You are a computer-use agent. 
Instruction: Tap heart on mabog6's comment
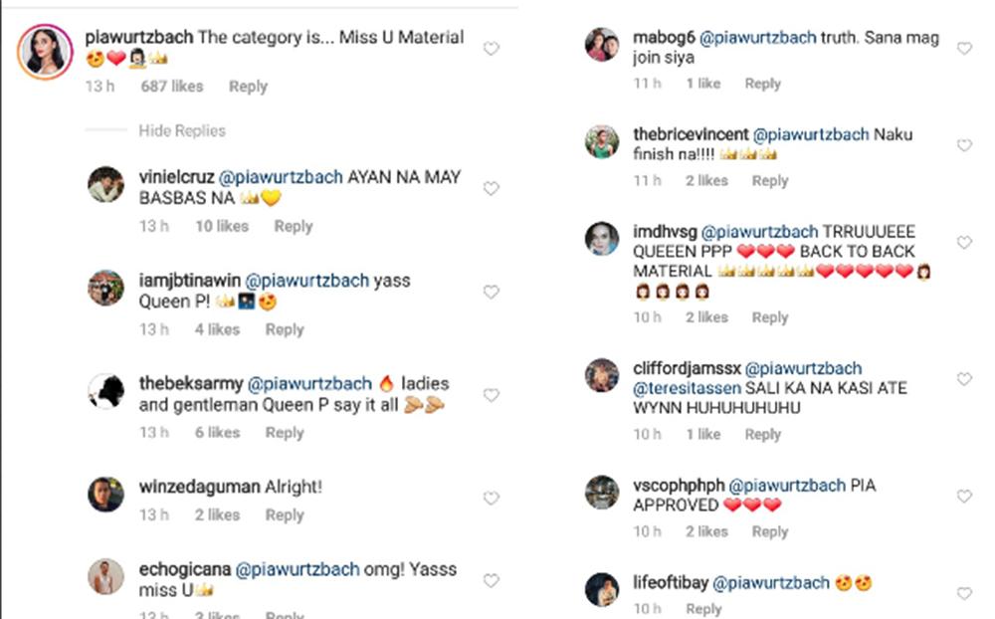coord(963,48)
